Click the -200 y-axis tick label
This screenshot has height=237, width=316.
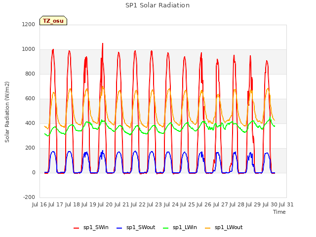pyautogui.click(x=29, y=197)
